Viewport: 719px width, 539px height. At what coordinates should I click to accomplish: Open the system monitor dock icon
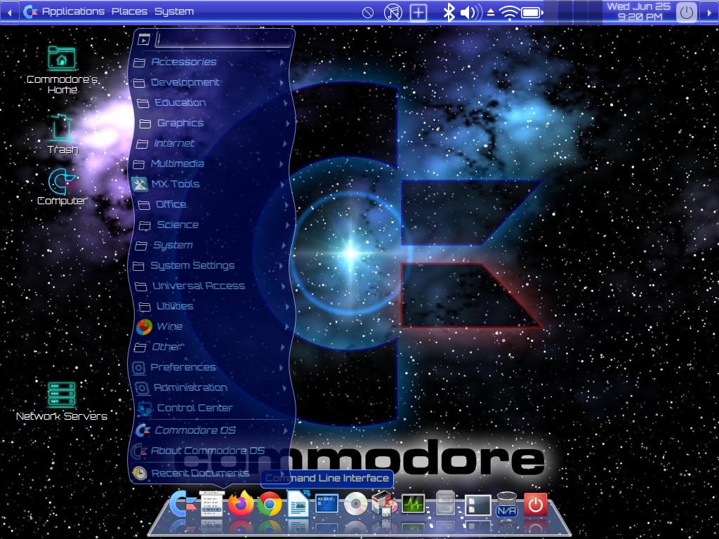pyautogui.click(x=413, y=504)
